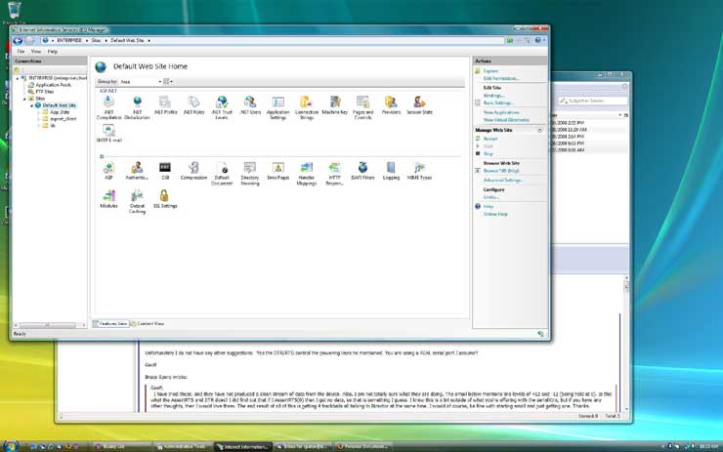
Task: Open the Handler Mappings feature
Action: click(x=307, y=173)
